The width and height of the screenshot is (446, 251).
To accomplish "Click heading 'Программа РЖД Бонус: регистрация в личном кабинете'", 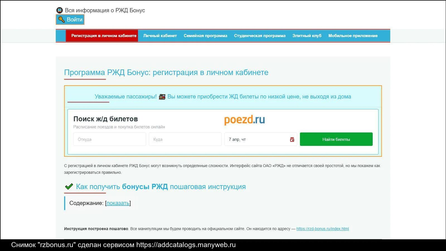I will pyautogui.click(x=166, y=73).
